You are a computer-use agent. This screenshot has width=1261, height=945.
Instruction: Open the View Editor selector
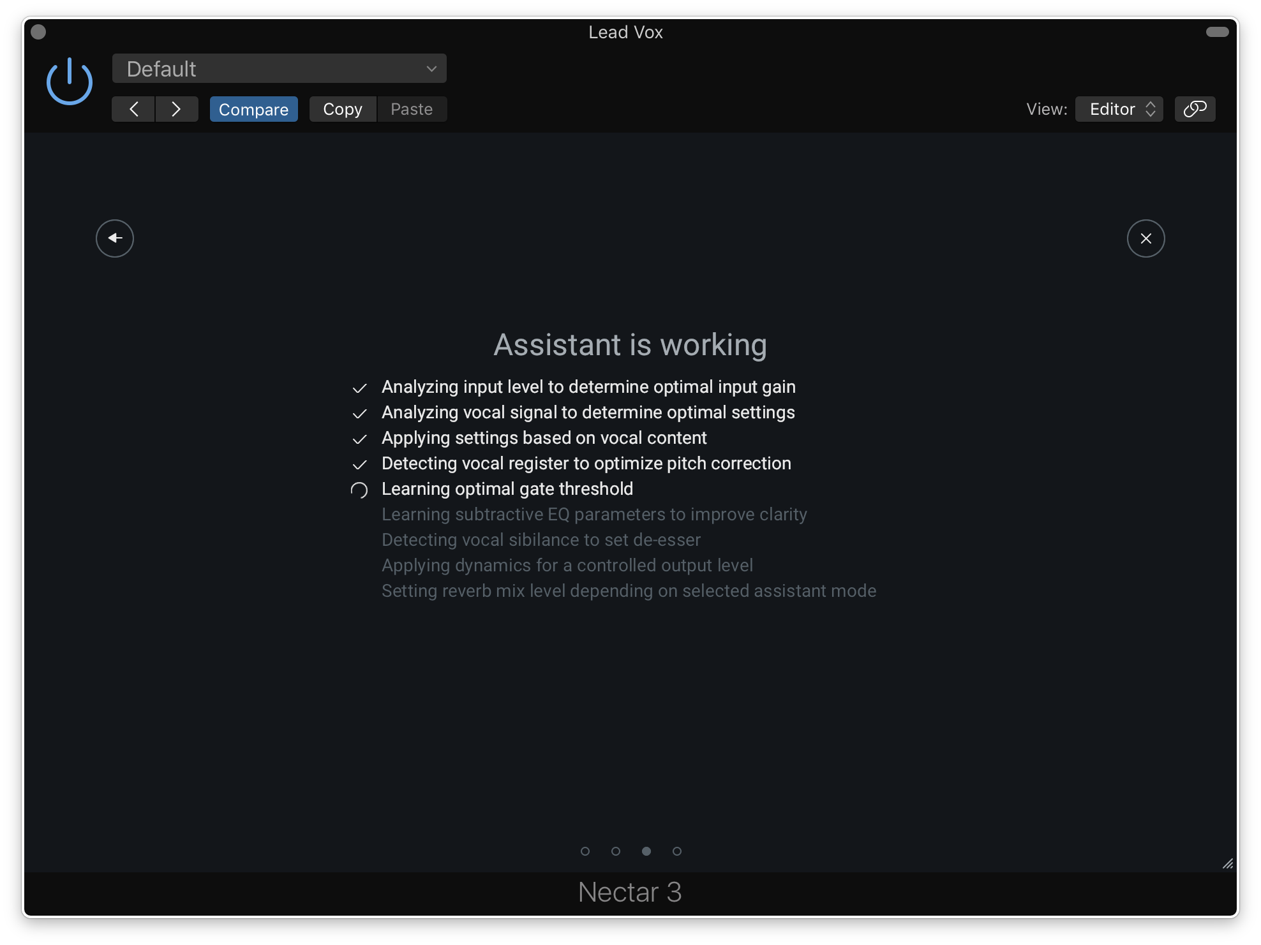1119,109
